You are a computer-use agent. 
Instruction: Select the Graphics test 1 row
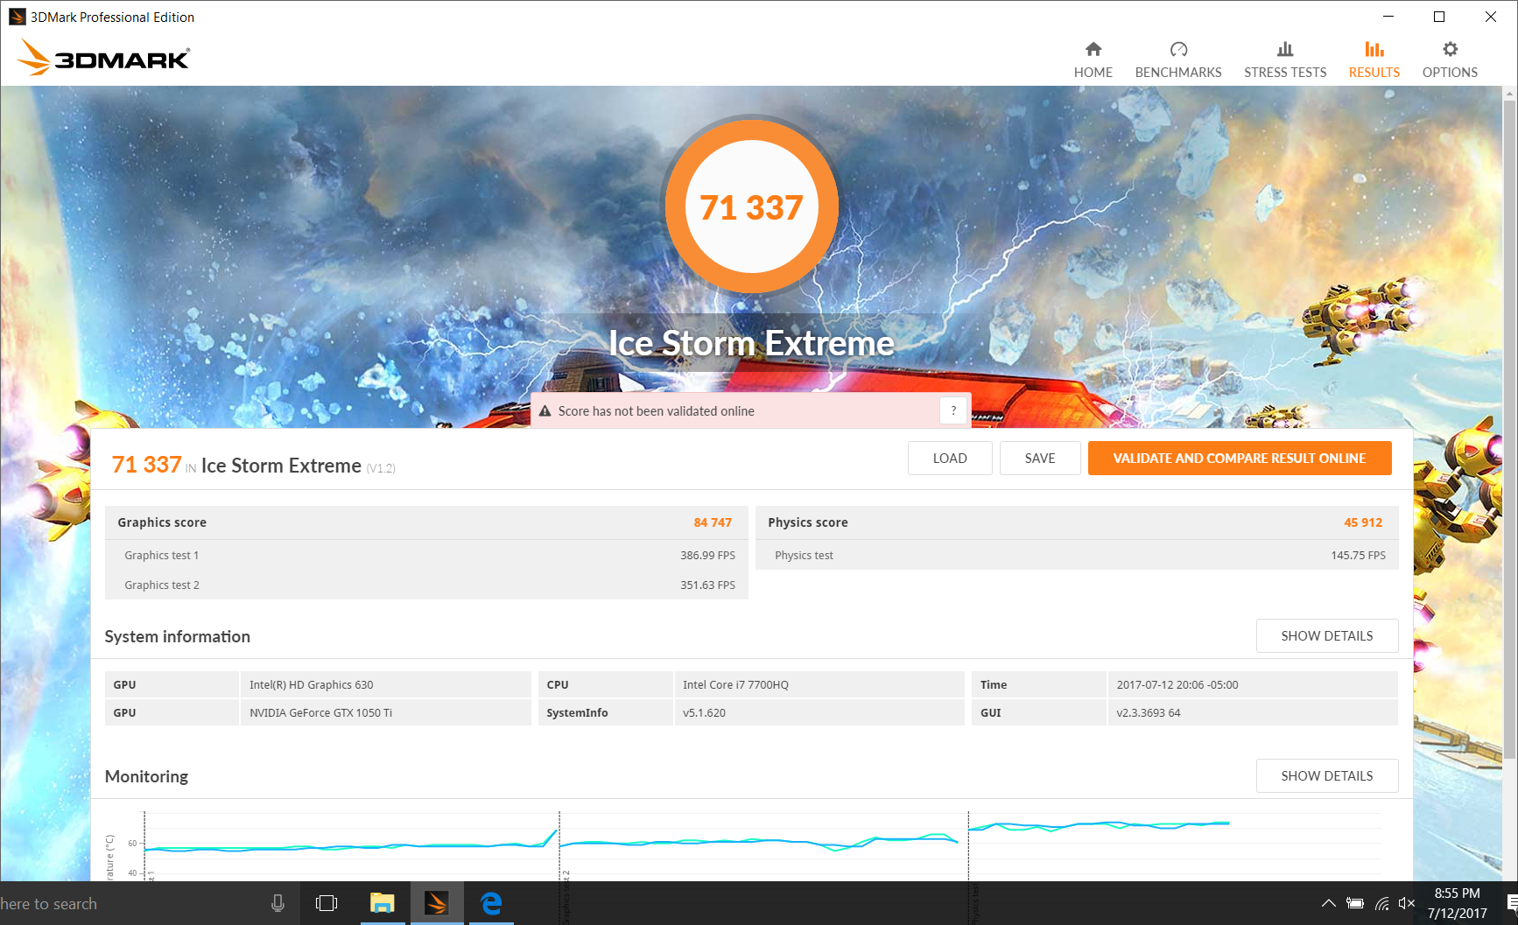[426, 555]
